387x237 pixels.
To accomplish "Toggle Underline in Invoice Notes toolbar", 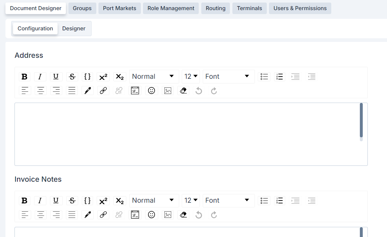I will [56, 201].
